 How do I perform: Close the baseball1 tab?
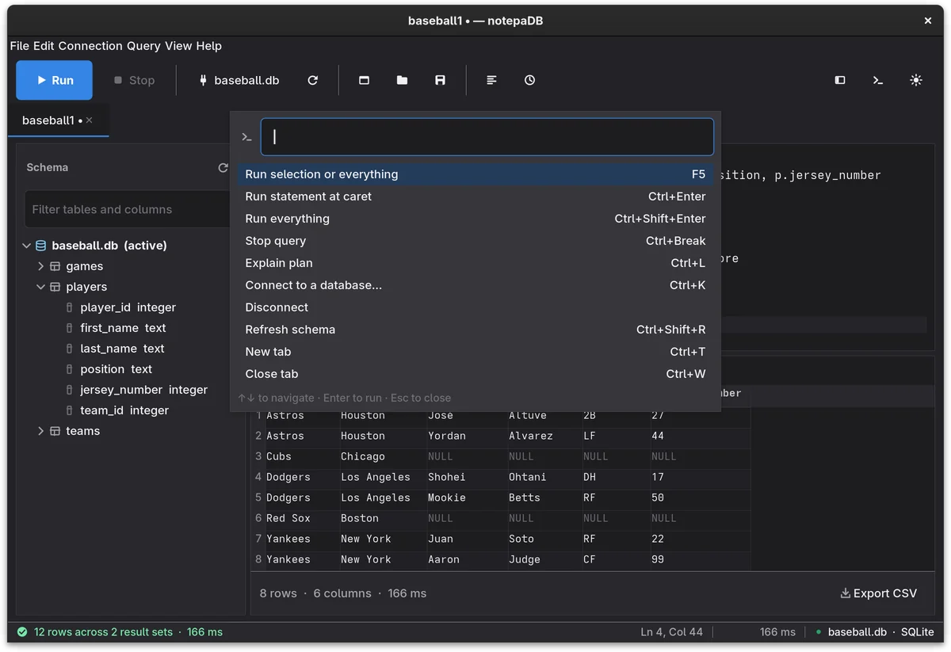click(90, 120)
